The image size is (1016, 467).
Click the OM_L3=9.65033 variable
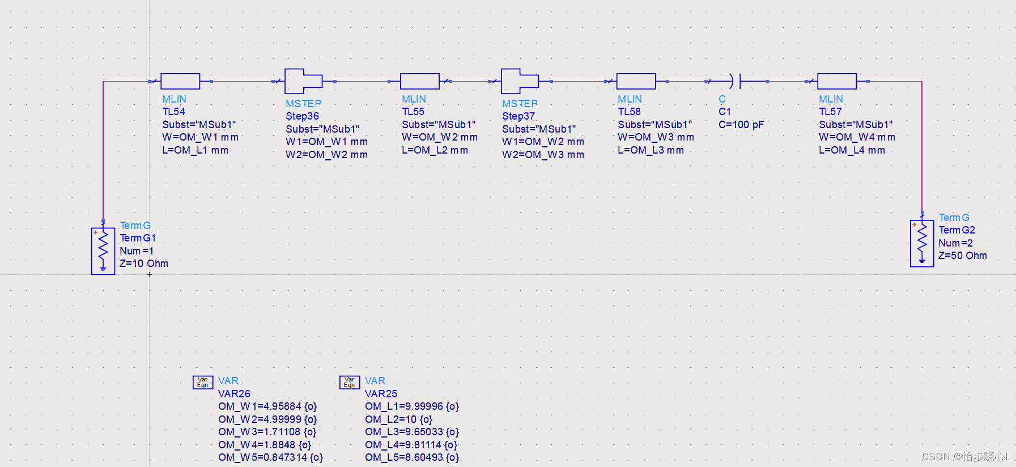(412, 432)
